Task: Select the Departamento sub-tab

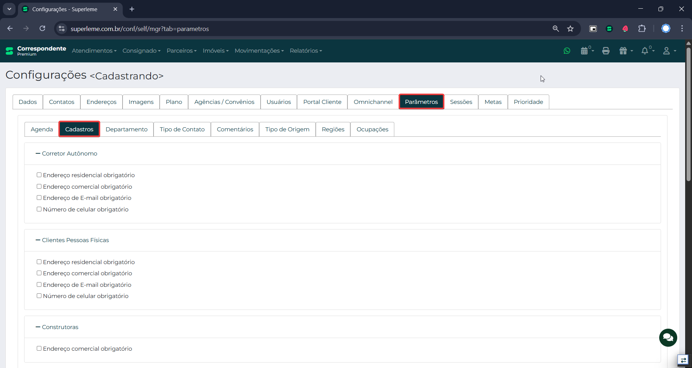Action: (x=127, y=130)
